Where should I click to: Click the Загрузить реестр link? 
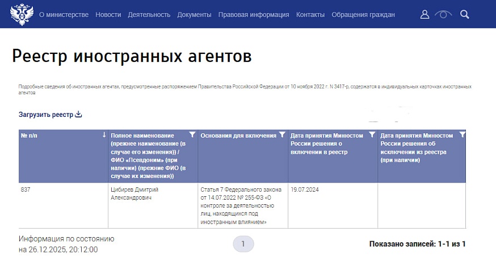tap(46, 115)
